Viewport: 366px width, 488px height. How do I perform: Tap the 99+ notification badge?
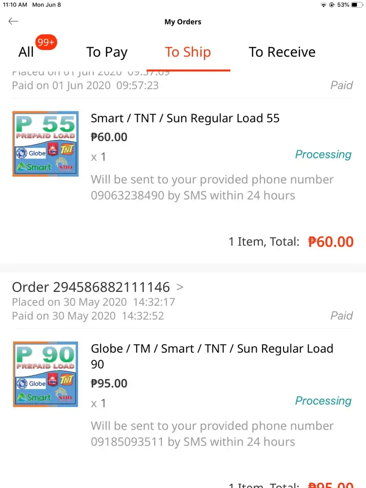tap(46, 42)
